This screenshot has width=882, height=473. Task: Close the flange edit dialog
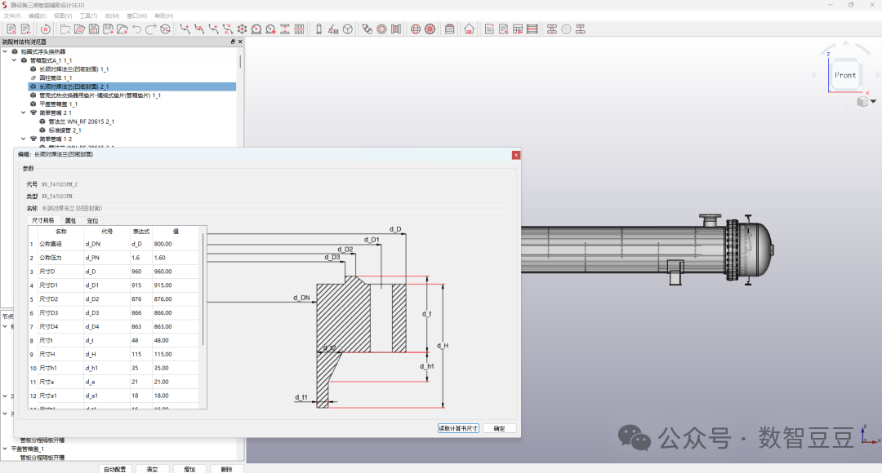(516, 155)
